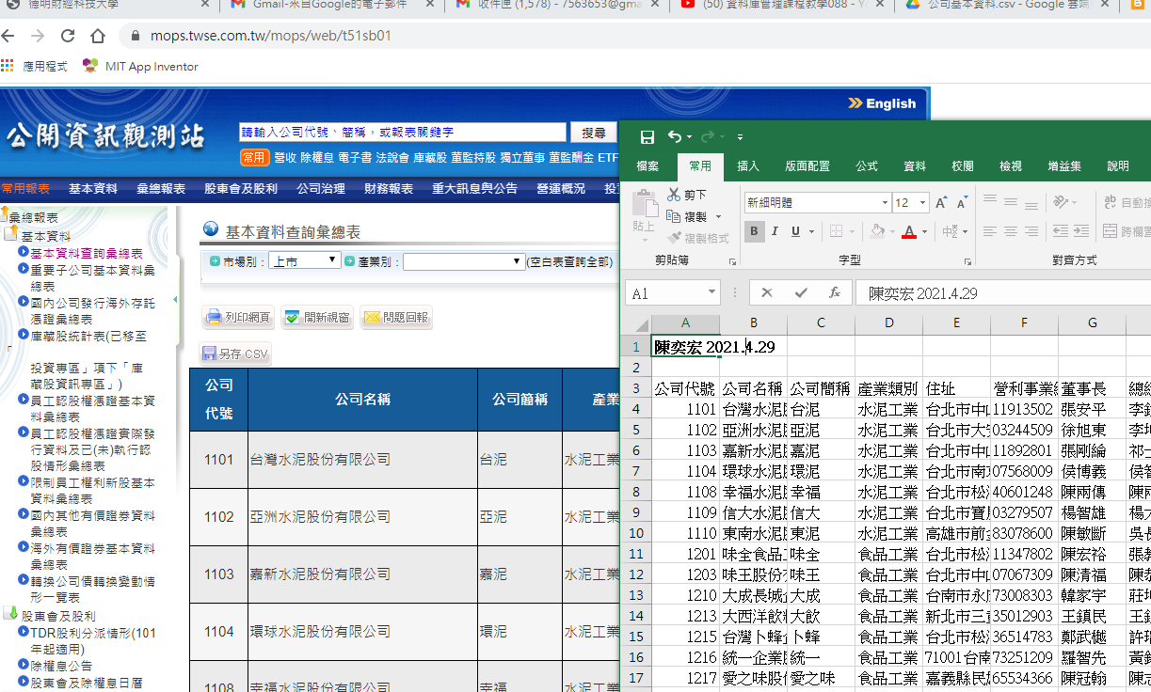
Task: Decrease font size with smaller A icon
Action: coord(962,203)
